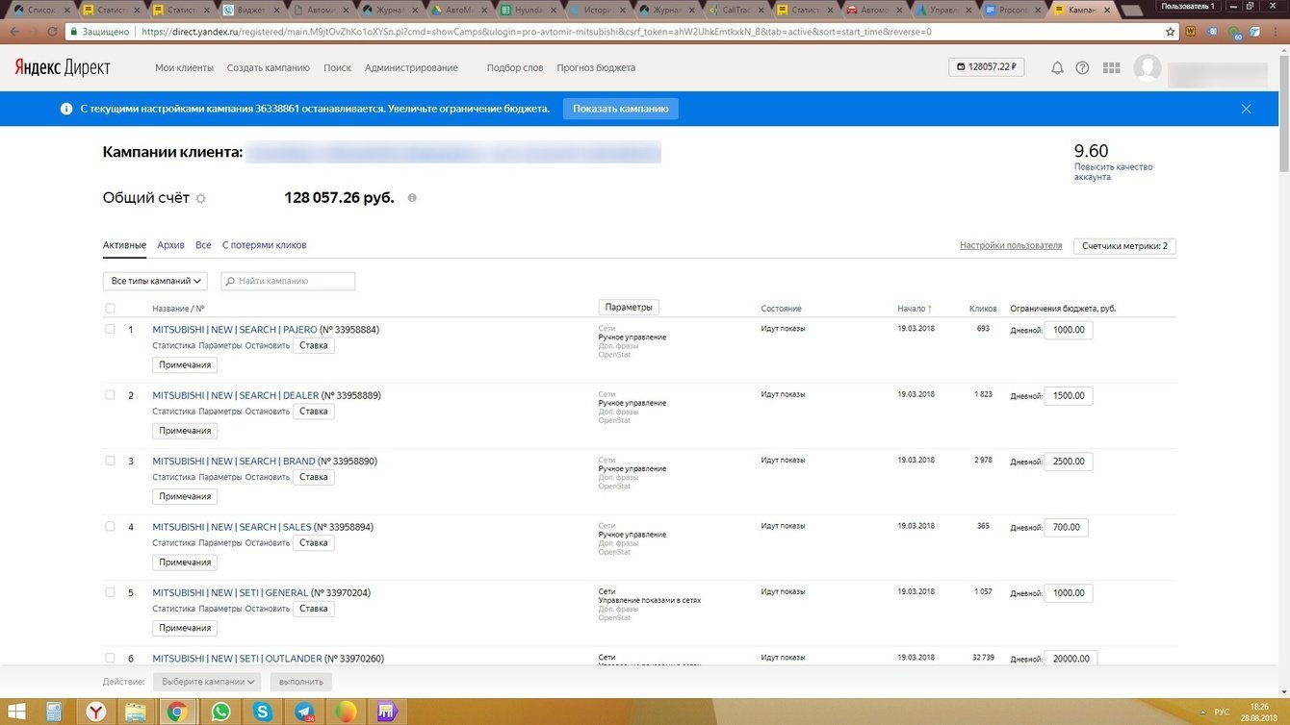Switch to the Архив tab
Screen dimensions: 1290x725
pyautogui.click(x=170, y=245)
